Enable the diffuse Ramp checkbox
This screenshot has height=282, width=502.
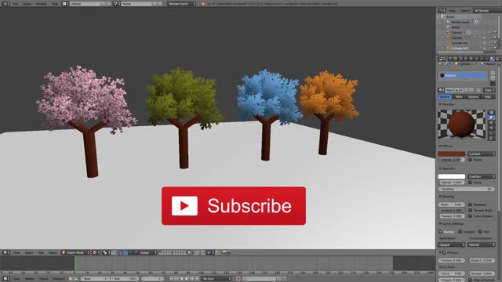click(x=470, y=160)
